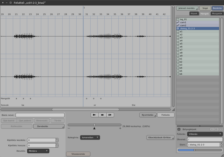The image size is (224, 157).
Task: Select the .cam2 motion curve icon
Action: click(178, 25)
